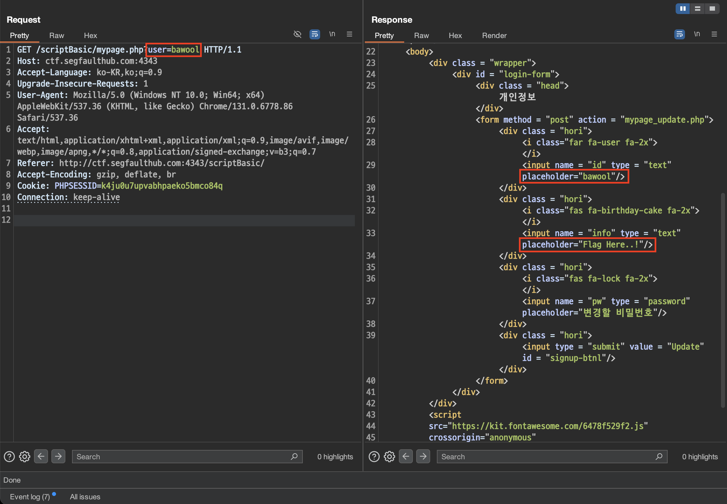
Task: Go to next match in Request search
Action: [x=58, y=456]
